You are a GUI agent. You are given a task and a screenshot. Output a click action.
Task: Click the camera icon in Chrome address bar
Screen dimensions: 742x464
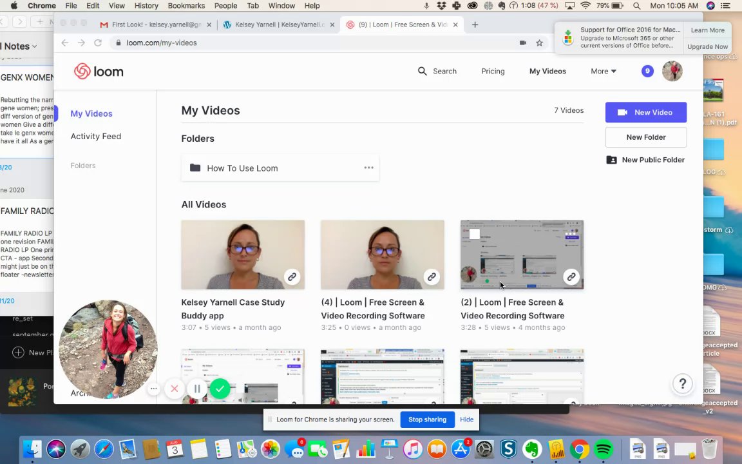coord(523,43)
